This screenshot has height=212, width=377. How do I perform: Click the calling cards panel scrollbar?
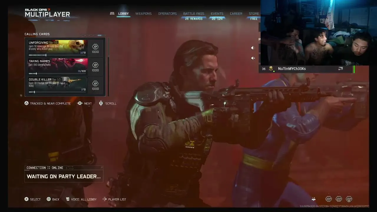click(x=108, y=67)
